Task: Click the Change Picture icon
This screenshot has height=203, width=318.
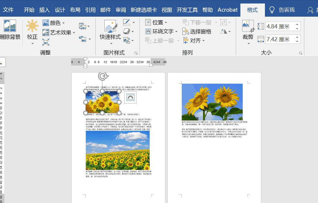Action: [x=82, y=26]
